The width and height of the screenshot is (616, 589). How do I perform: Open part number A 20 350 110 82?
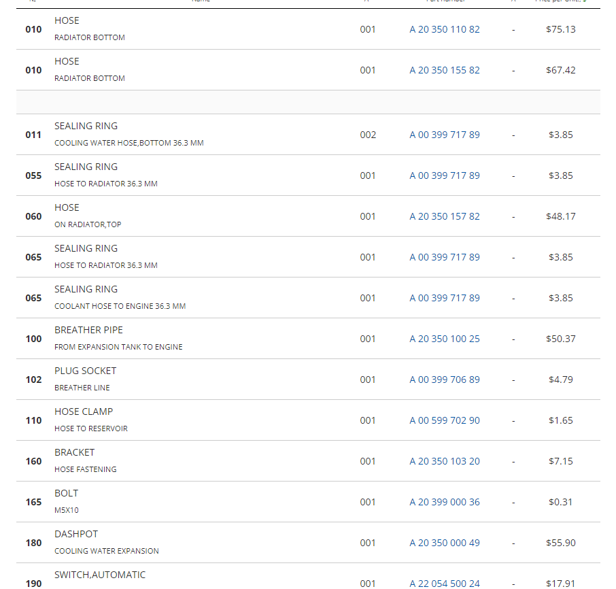445,29
